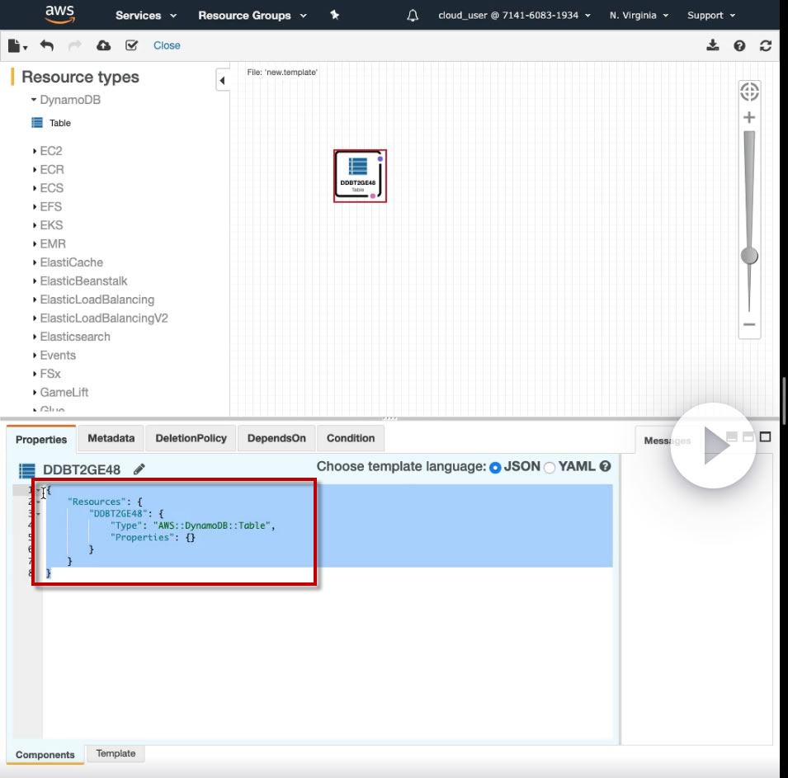Expand the GameLift resource category
The image size is (788, 778).
coord(59,393)
